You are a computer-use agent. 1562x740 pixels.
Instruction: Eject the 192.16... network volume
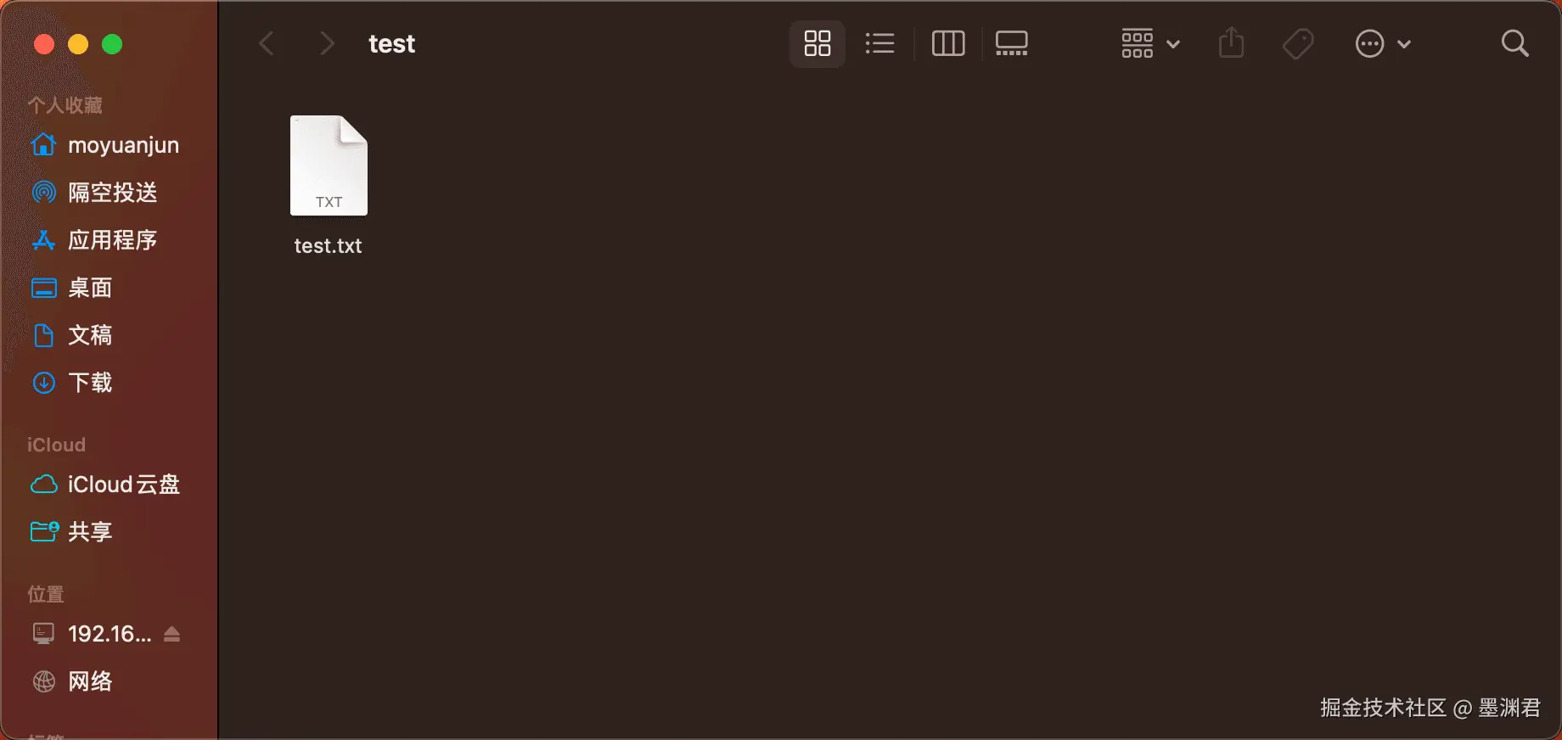pyautogui.click(x=171, y=634)
